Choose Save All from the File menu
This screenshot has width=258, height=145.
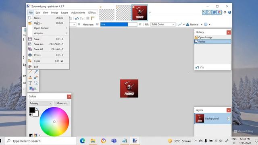click(x=48, y=49)
